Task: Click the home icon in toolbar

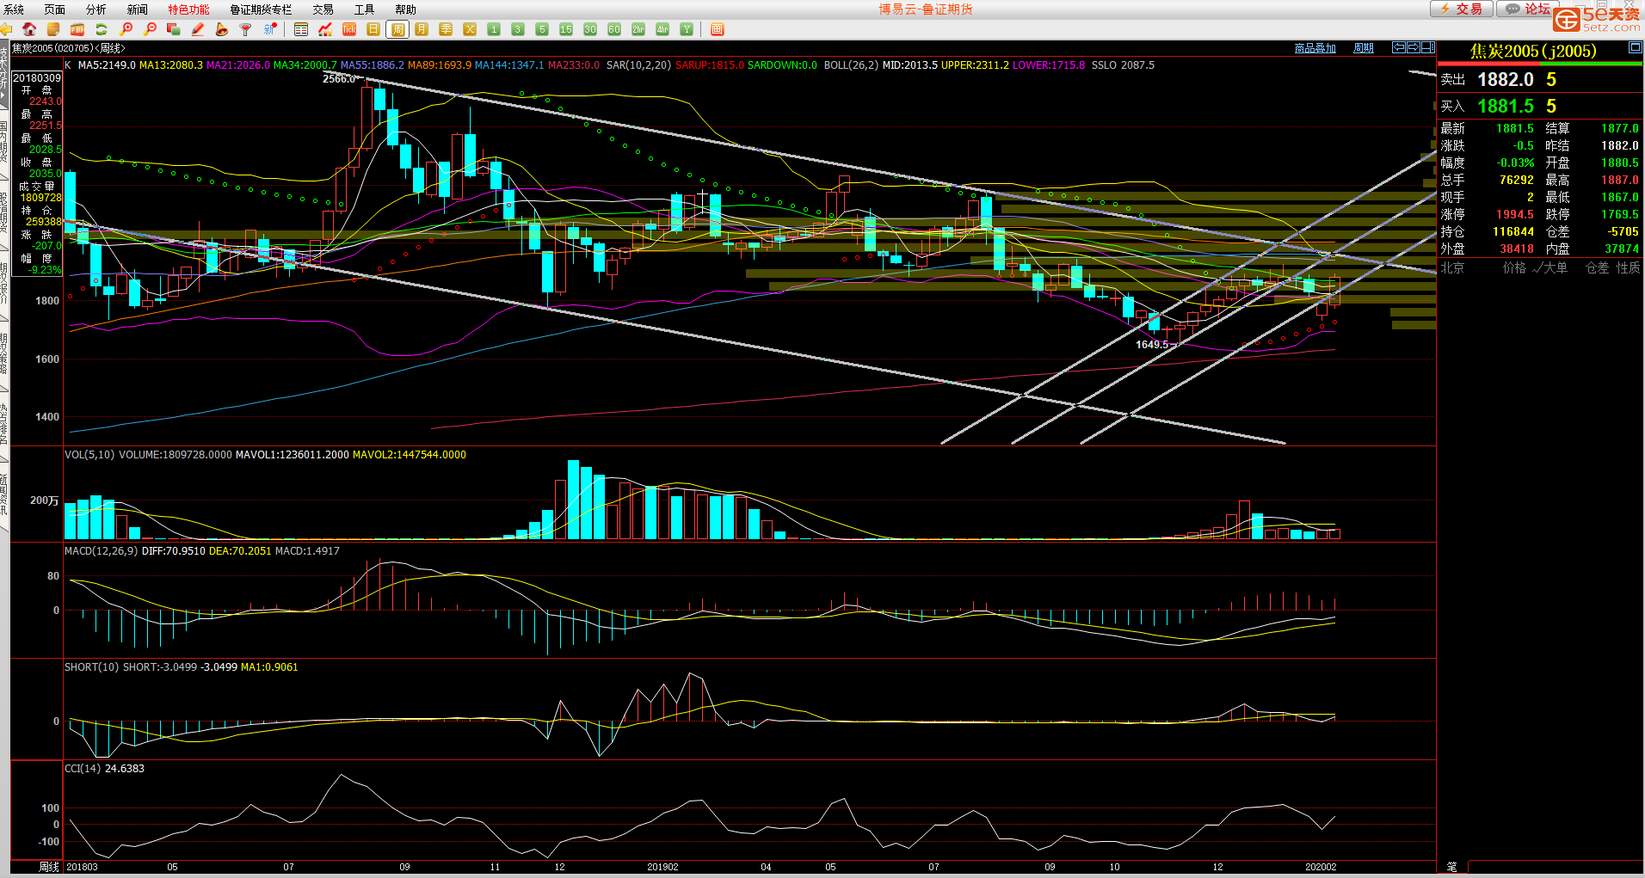Action: [29, 29]
